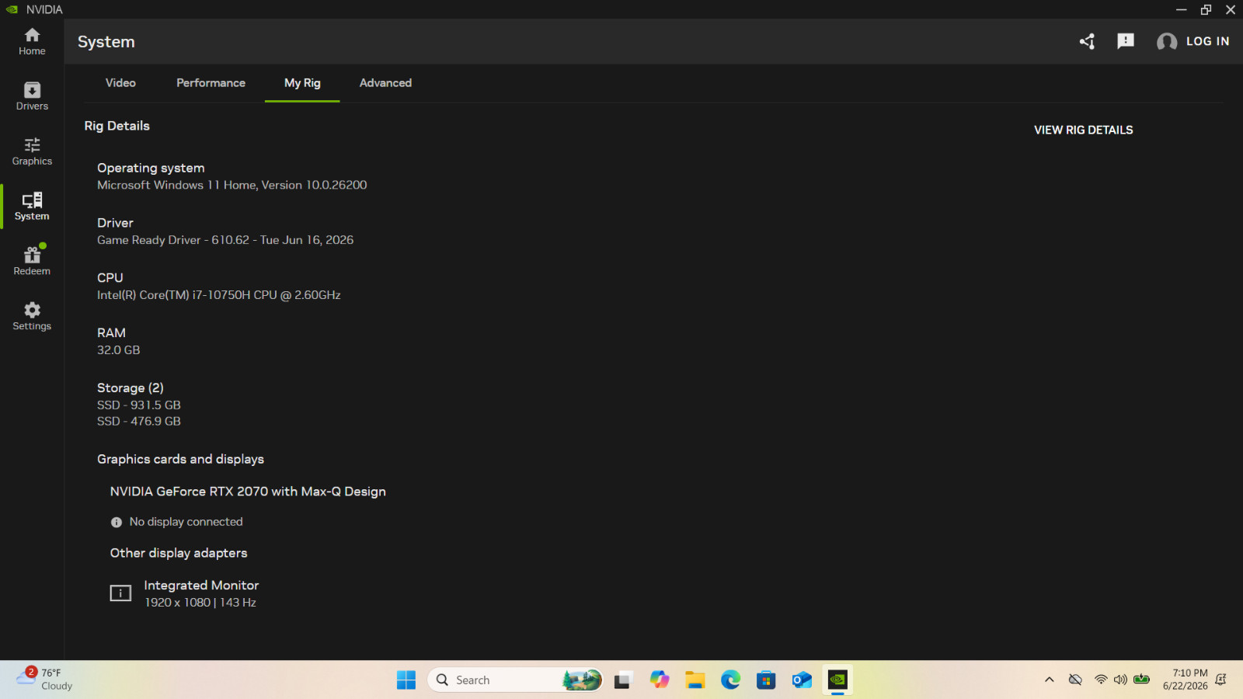
Task: Switch to the Advanced tab
Action: 385,83
